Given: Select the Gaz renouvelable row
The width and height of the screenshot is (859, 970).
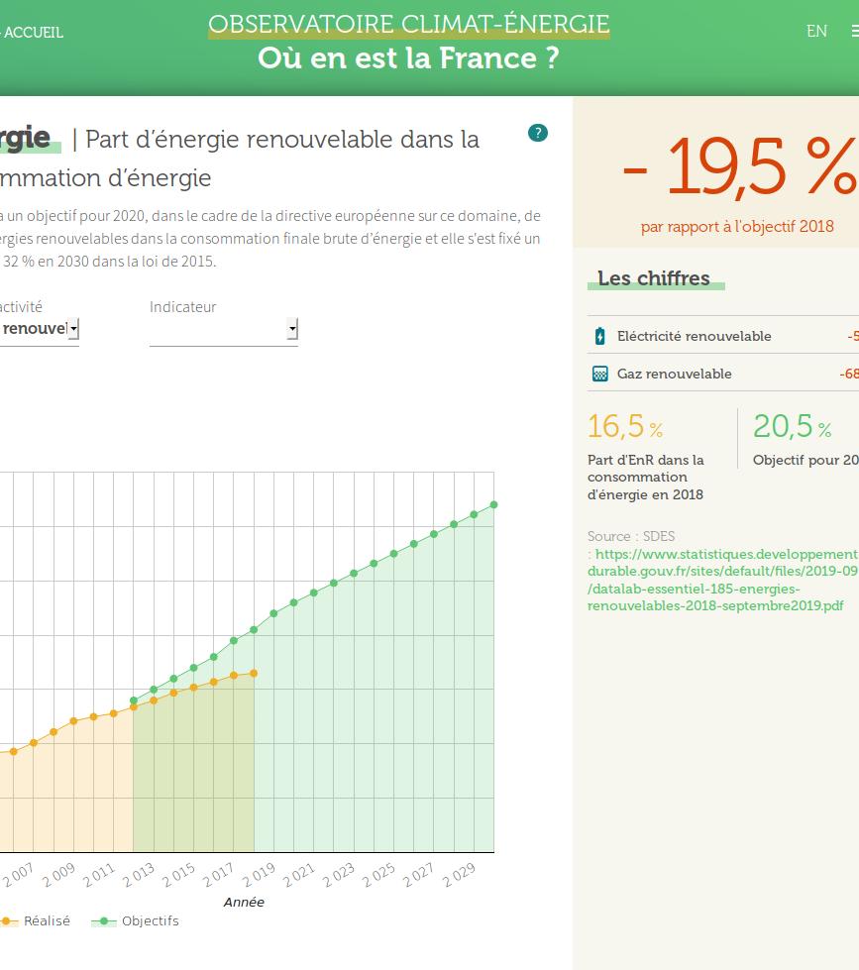Looking at the screenshot, I should 723,374.
